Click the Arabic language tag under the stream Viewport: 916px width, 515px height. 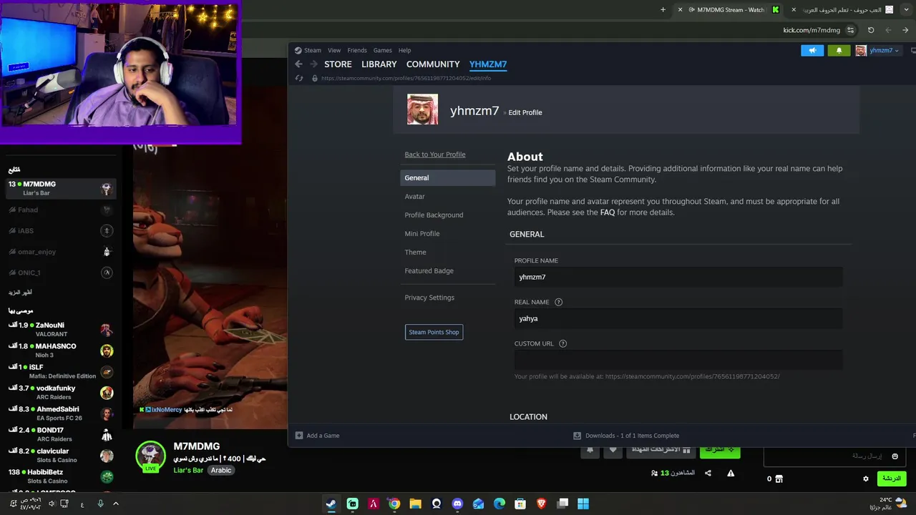tap(221, 471)
